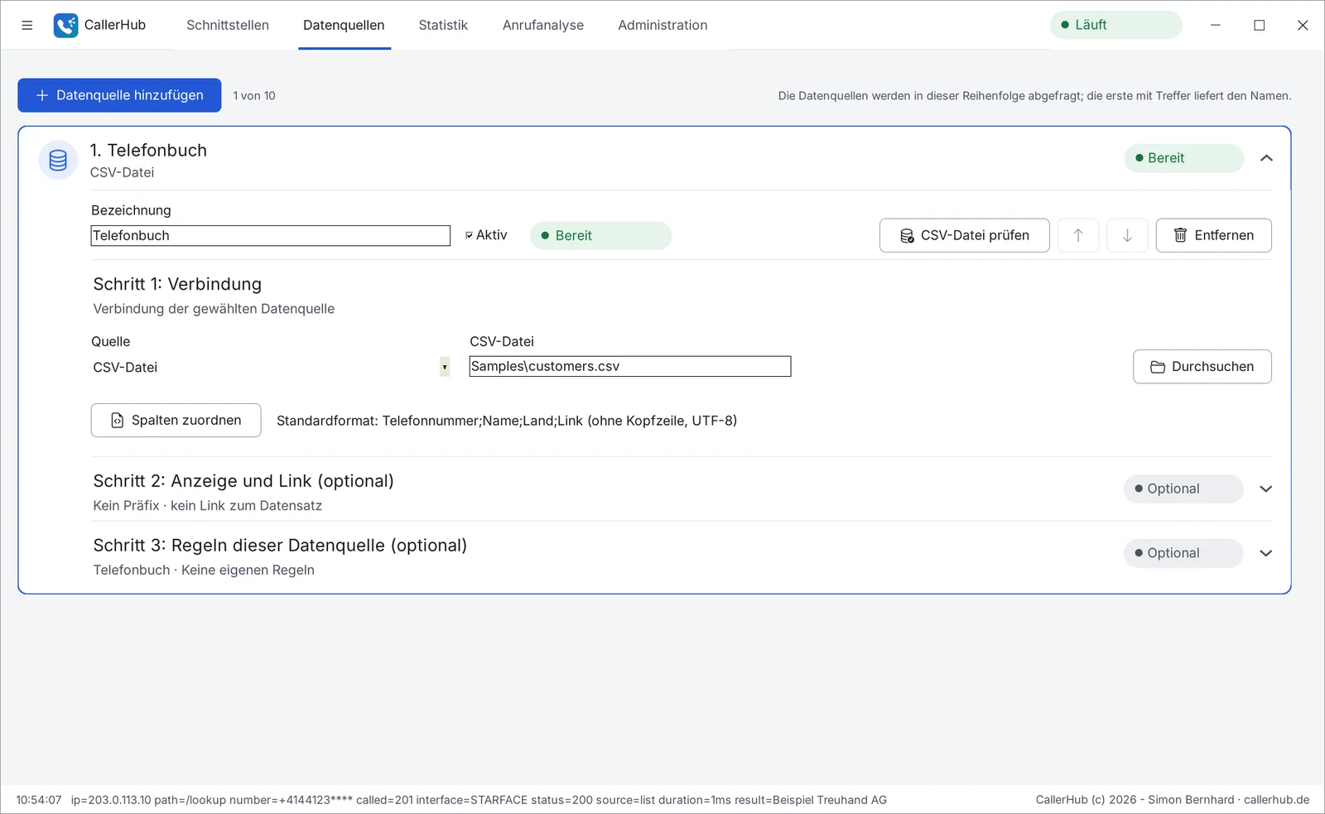Click the Läuft status indicator
1325x814 pixels.
click(1115, 25)
